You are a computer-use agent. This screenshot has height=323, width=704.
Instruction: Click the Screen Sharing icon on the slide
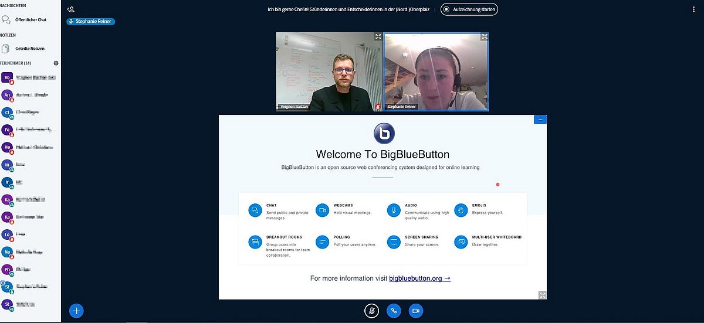point(394,242)
